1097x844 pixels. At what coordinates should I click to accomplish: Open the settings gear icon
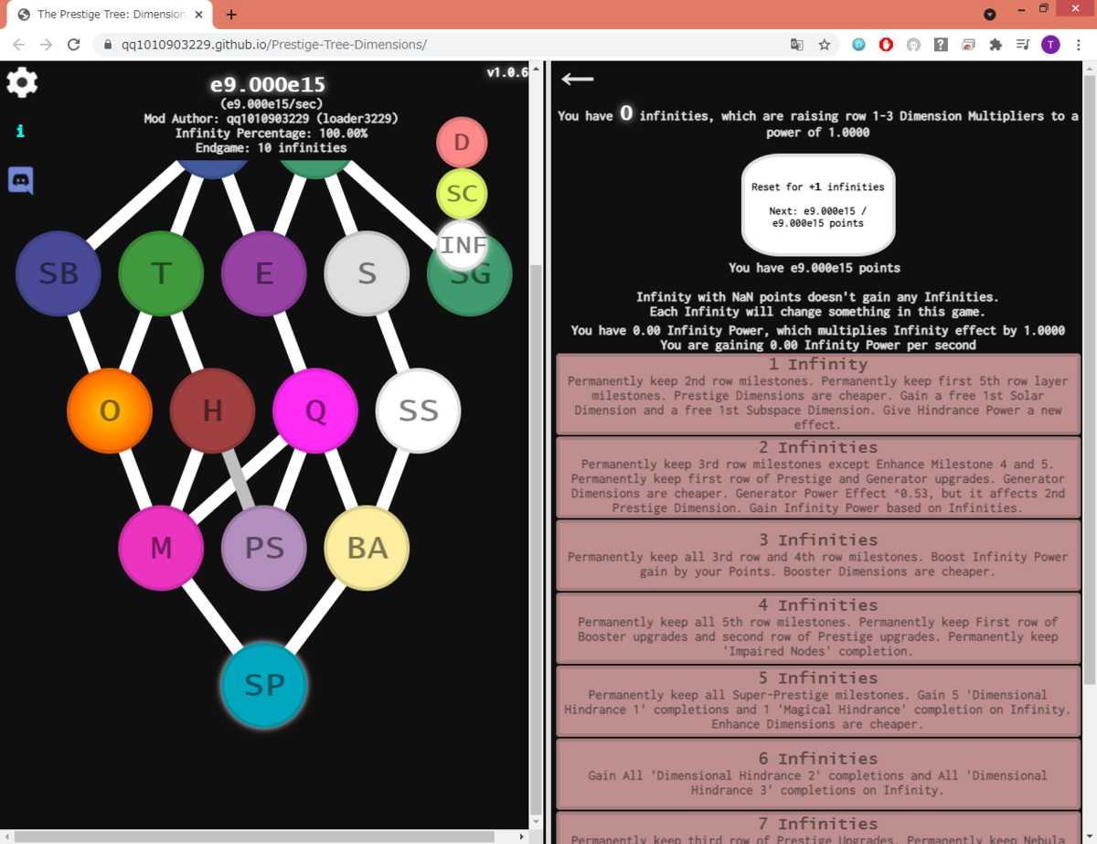click(x=21, y=82)
